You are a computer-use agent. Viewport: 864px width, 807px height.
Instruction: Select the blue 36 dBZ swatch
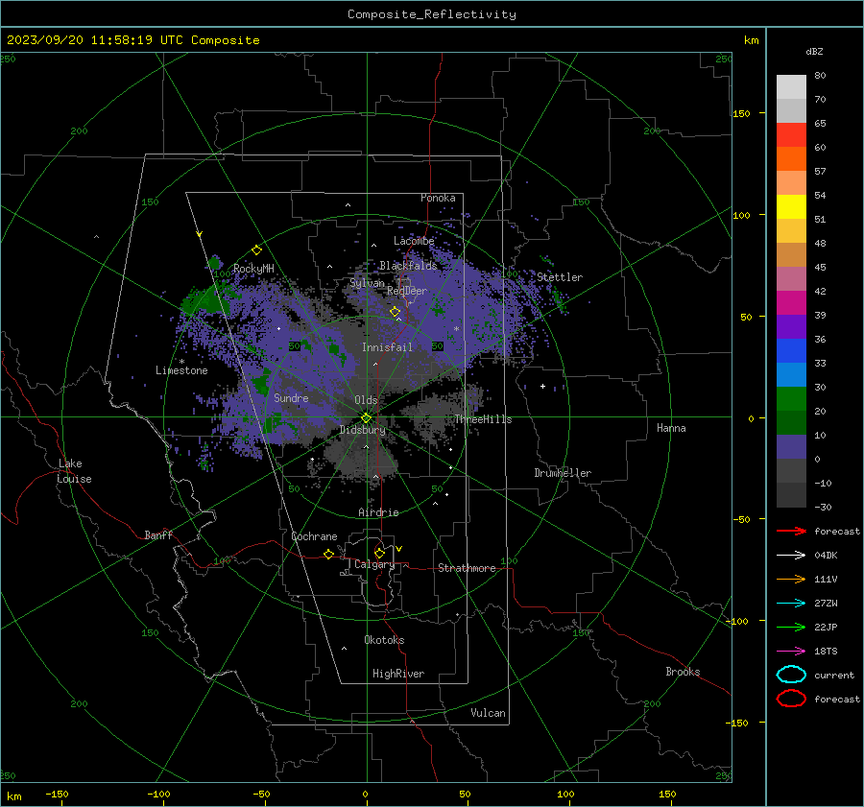pos(791,350)
